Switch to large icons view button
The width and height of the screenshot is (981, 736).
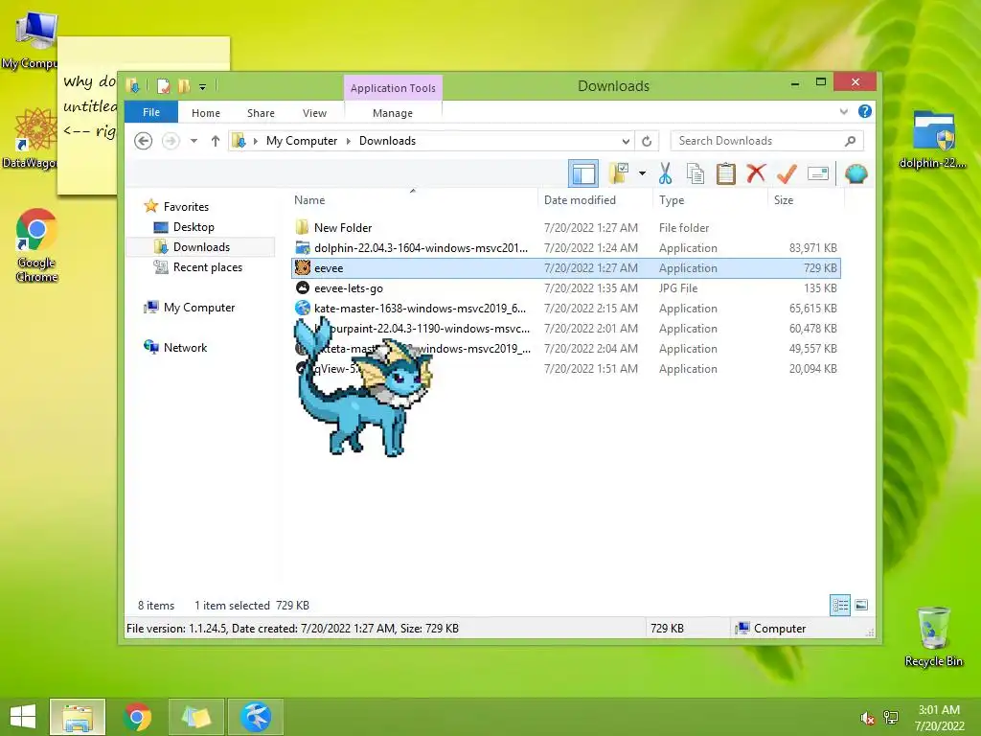861,606
